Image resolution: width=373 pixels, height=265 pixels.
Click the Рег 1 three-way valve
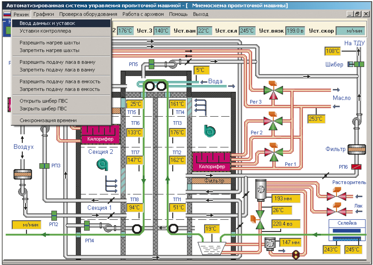click(x=274, y=152)
